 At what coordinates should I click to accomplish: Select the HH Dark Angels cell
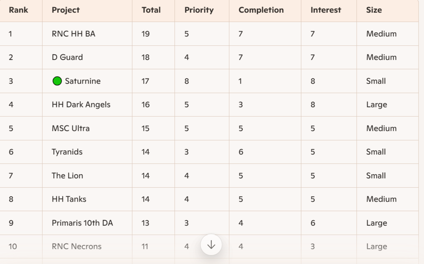81,105
